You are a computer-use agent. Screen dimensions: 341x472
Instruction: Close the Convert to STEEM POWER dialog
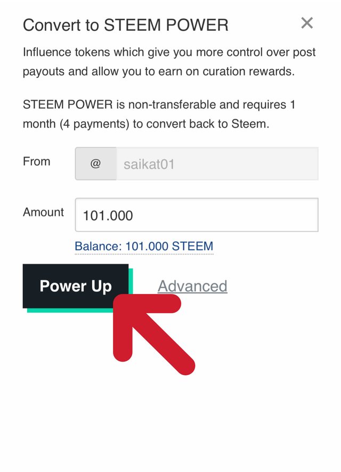pos(307,23)
